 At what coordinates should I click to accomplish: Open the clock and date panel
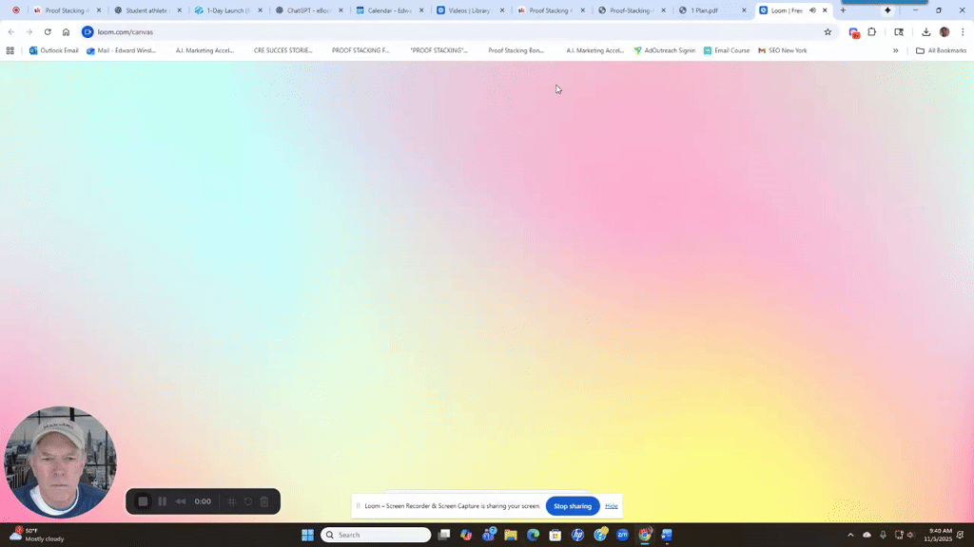tap(938, 535)
